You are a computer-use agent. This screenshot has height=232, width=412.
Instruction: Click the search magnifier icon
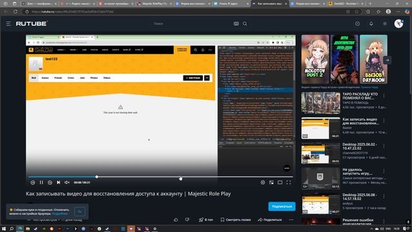point(245,24)
